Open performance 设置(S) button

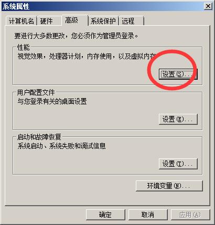click(x=178, y=74)
